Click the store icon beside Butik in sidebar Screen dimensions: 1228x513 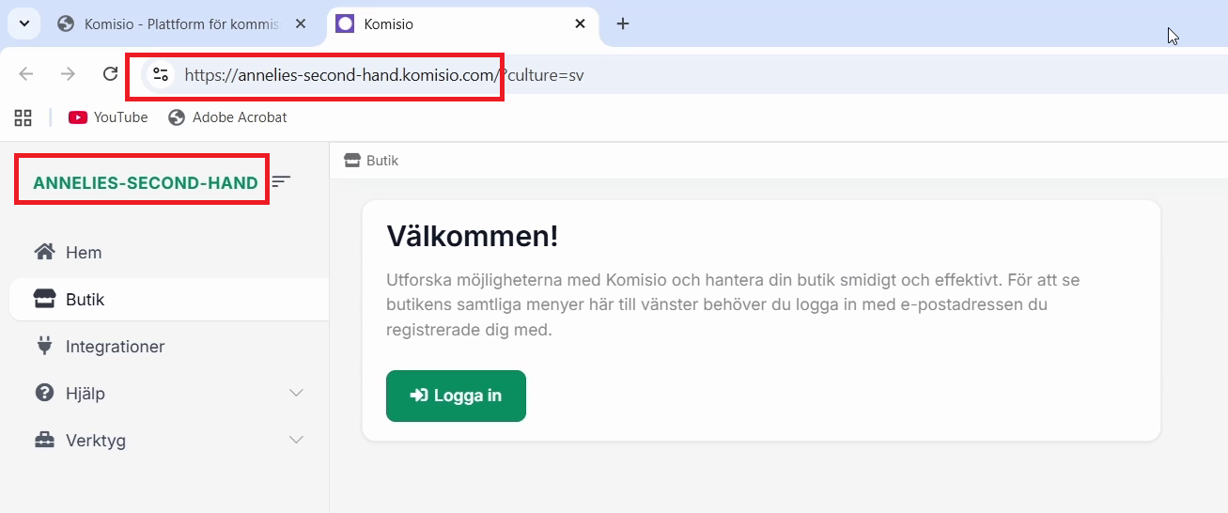tap(44, 300)
